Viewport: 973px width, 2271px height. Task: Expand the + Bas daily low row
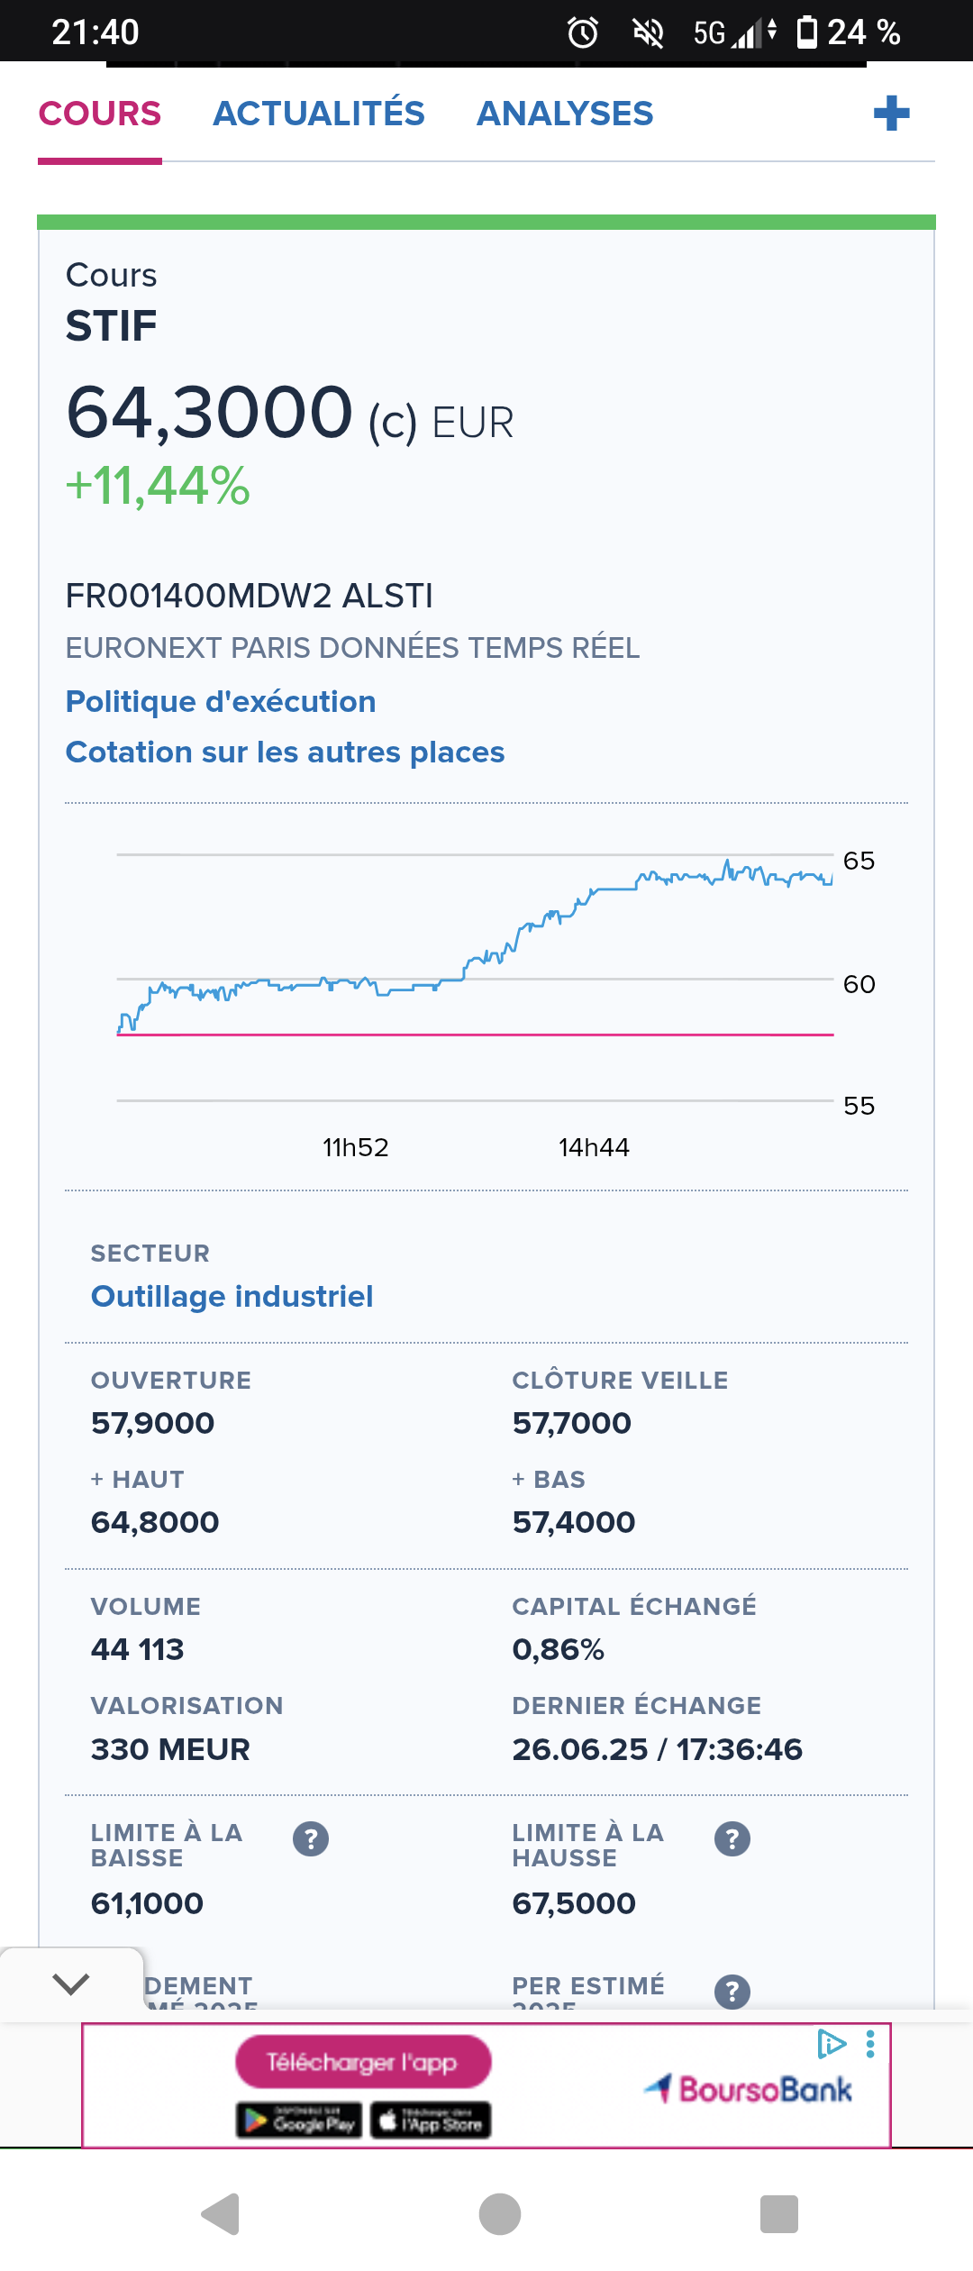pyautogui.click(x=549, y=1480)
